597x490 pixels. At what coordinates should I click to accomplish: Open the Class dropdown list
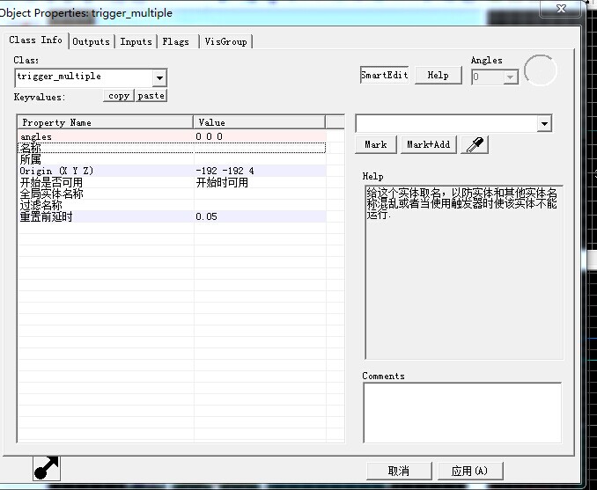pyautogui.click(x=159, y=78)
